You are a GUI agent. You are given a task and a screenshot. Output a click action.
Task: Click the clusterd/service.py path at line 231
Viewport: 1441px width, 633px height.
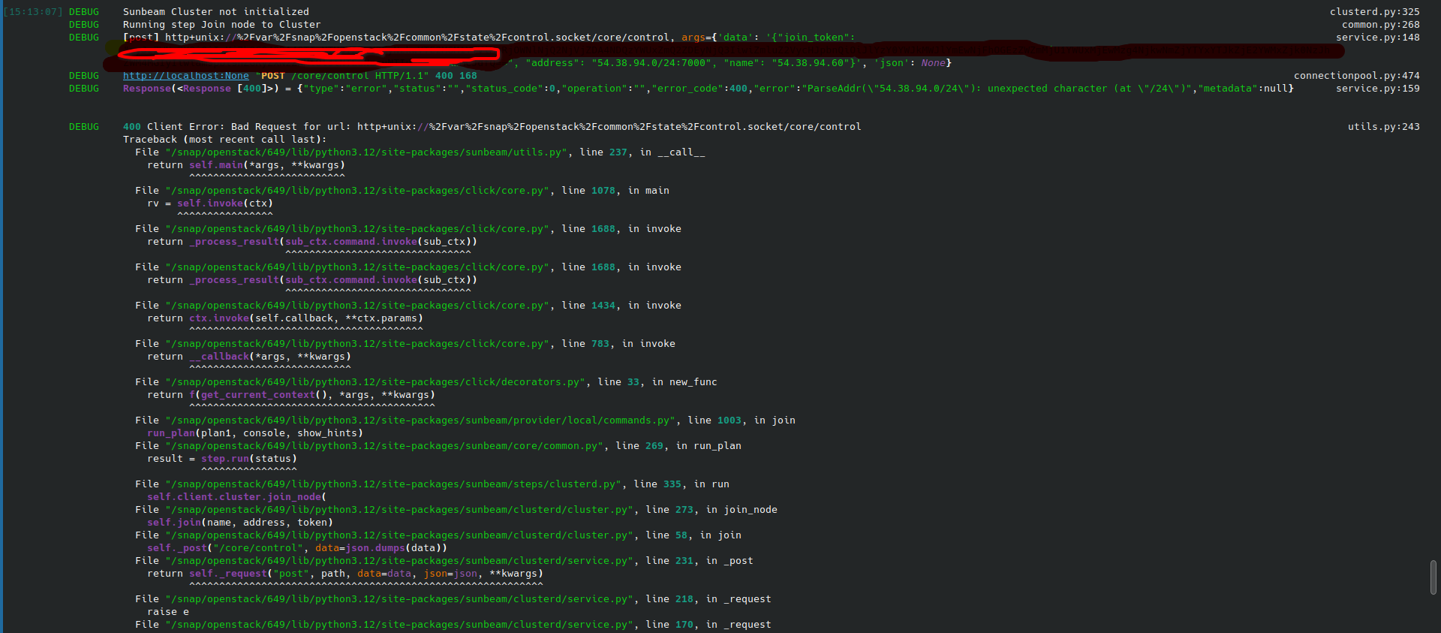point(399,561)
